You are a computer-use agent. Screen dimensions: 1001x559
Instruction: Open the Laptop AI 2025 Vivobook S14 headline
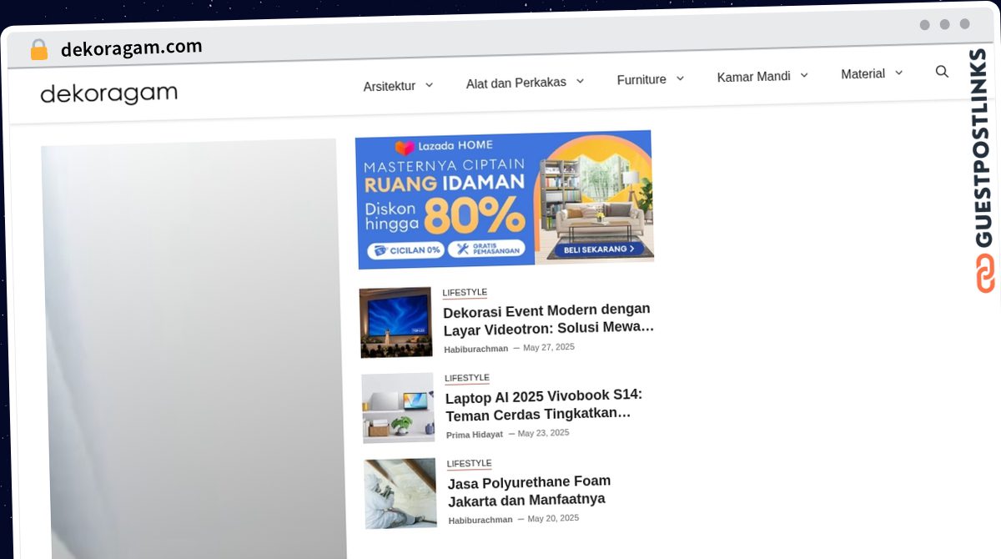point(544,405)
